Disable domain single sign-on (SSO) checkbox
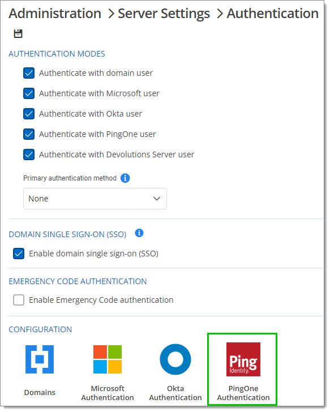This screenshot has width=330, height=412. 19,254
